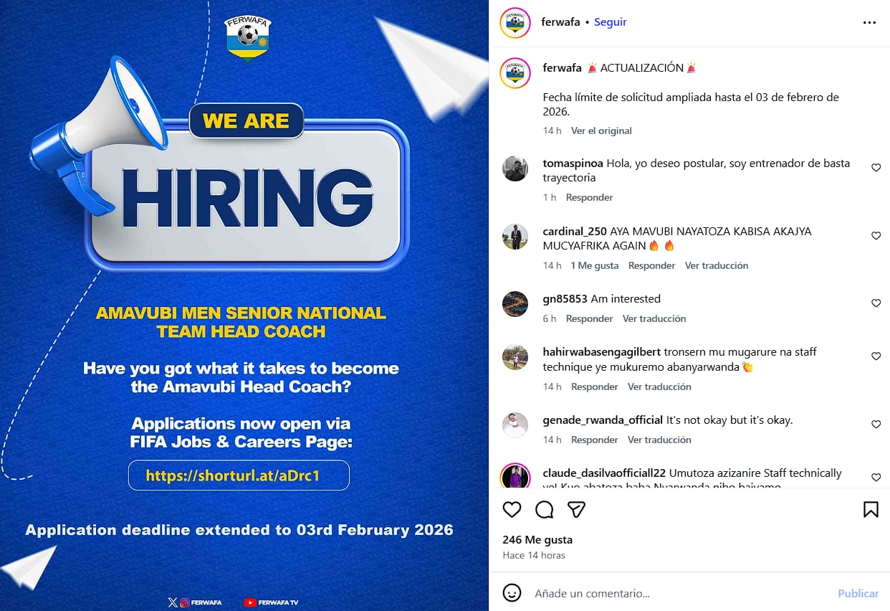Open post options with the three-dot menu
The height and width of the screenshot is (611, 890).
[x=869, y=22]
